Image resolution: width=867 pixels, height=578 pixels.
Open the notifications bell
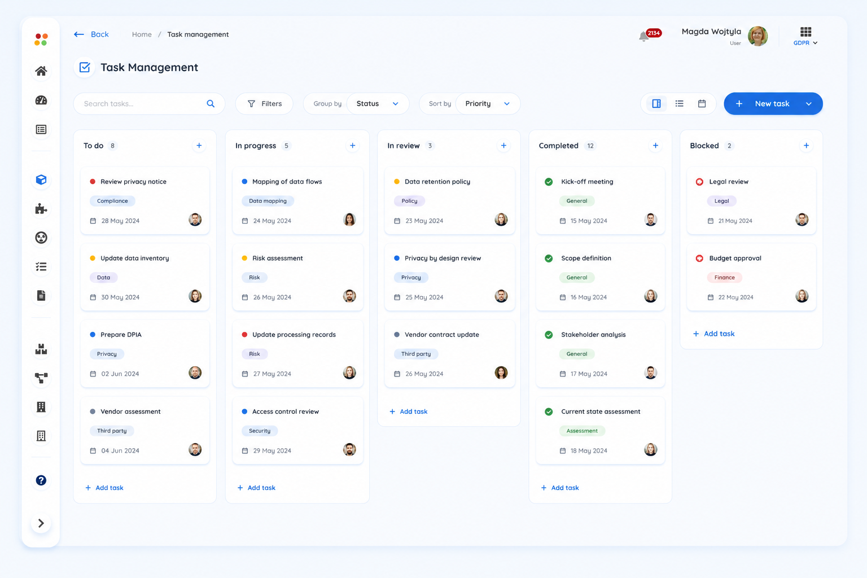point(643,37)
